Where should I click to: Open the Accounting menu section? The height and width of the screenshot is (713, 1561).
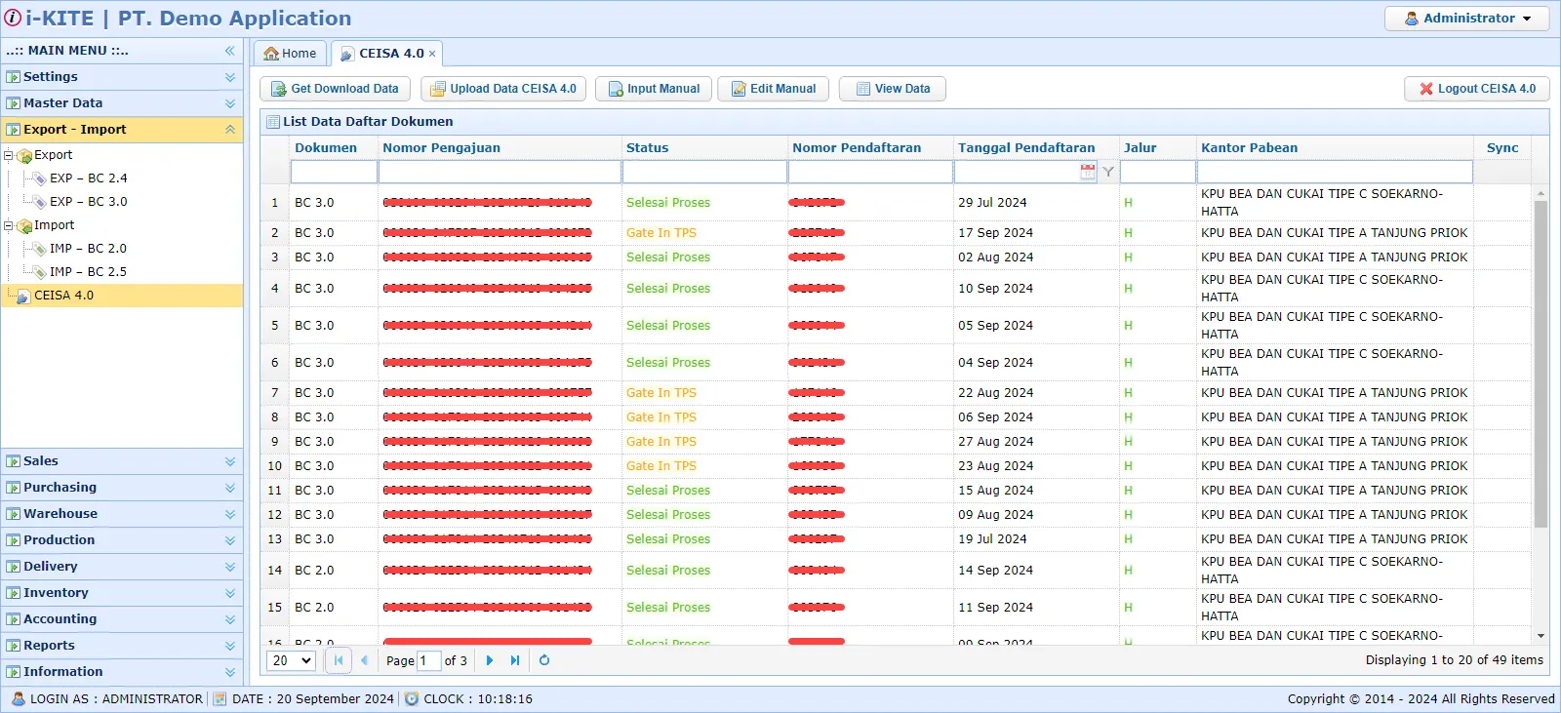(x=122, y=619)
